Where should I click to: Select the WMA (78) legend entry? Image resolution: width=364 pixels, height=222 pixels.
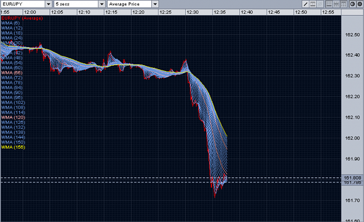12,83
